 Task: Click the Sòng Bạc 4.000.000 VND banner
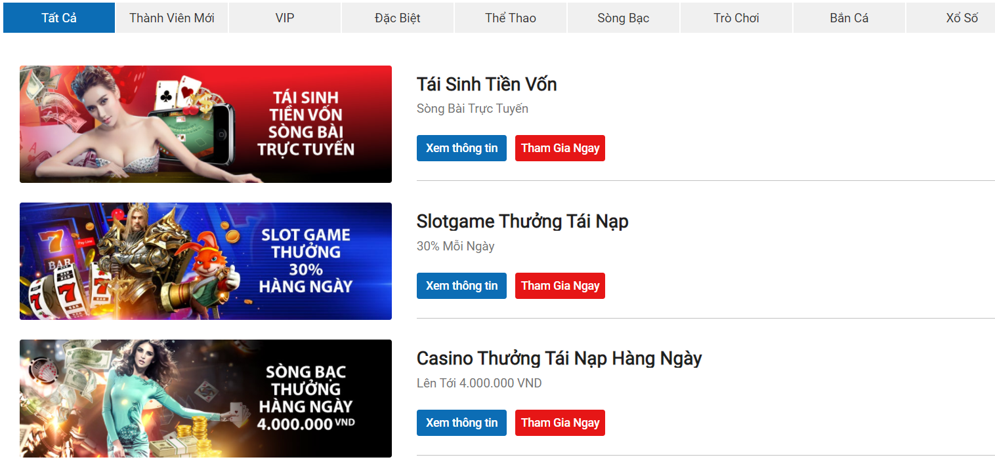click(x=205, y=399)
